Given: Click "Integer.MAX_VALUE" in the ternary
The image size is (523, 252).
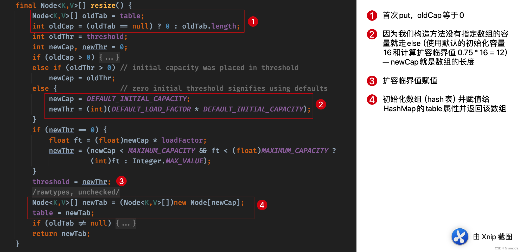Looking at the screenshot, I should click(168, 161).
